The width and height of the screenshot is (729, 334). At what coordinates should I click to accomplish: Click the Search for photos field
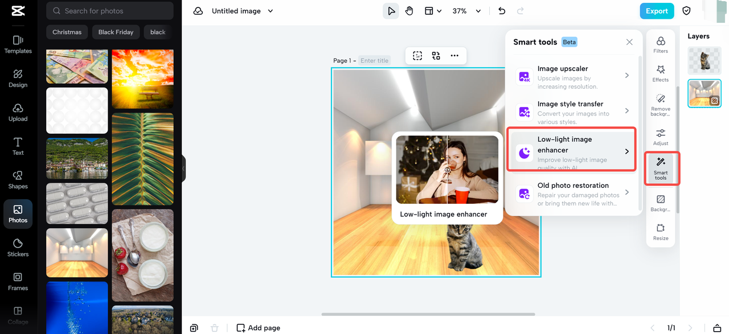pyautogui.click(x=110, y=11)
